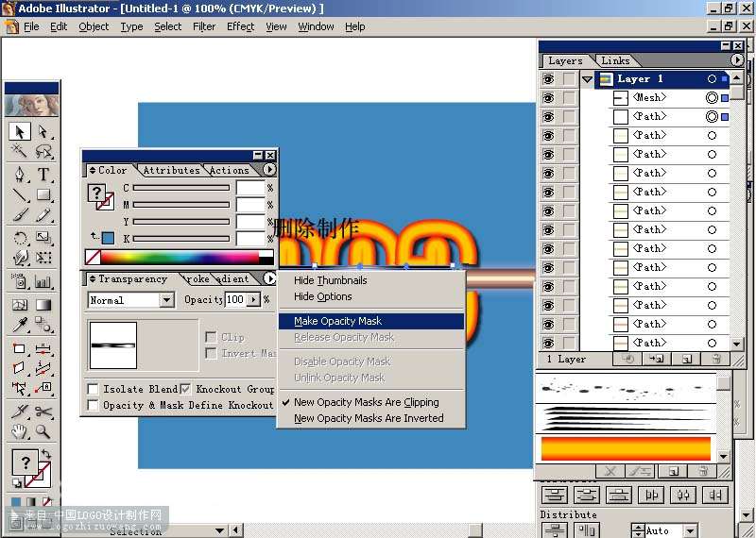Viewport: 756px width, 538px height.
Task: Swap fill and stroke arrows in toolbox
Action: click(x=46, y=454)
